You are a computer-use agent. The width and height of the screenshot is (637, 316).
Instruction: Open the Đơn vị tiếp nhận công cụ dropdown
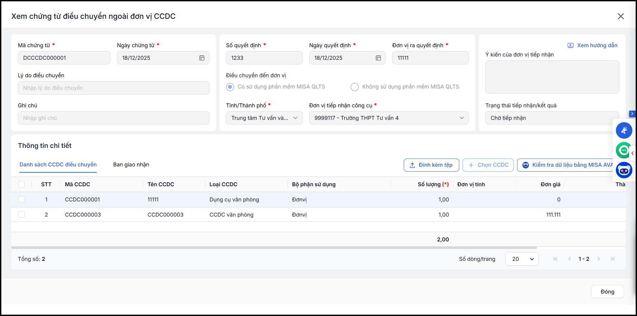tap(389, 118)
